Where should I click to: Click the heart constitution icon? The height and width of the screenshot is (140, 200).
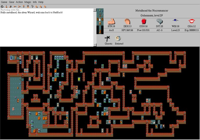(x=143, y=22)
